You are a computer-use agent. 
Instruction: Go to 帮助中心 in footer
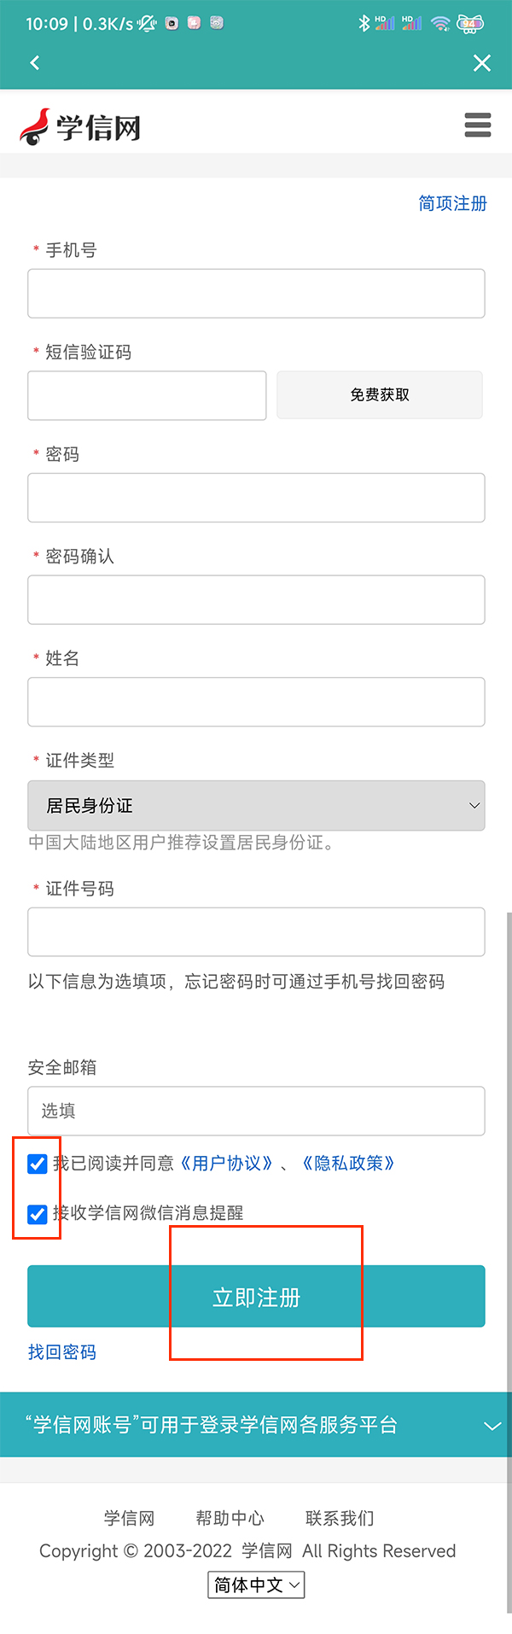pos(230,1518)
